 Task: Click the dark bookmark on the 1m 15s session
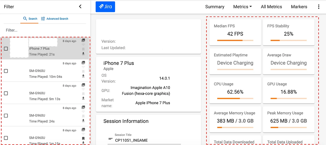pyautogui.click(x=83, y=138)
